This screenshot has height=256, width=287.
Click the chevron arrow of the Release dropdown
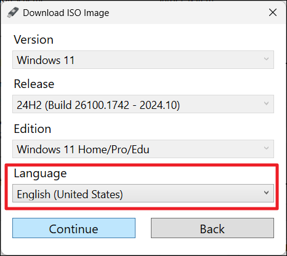point(266,103)
